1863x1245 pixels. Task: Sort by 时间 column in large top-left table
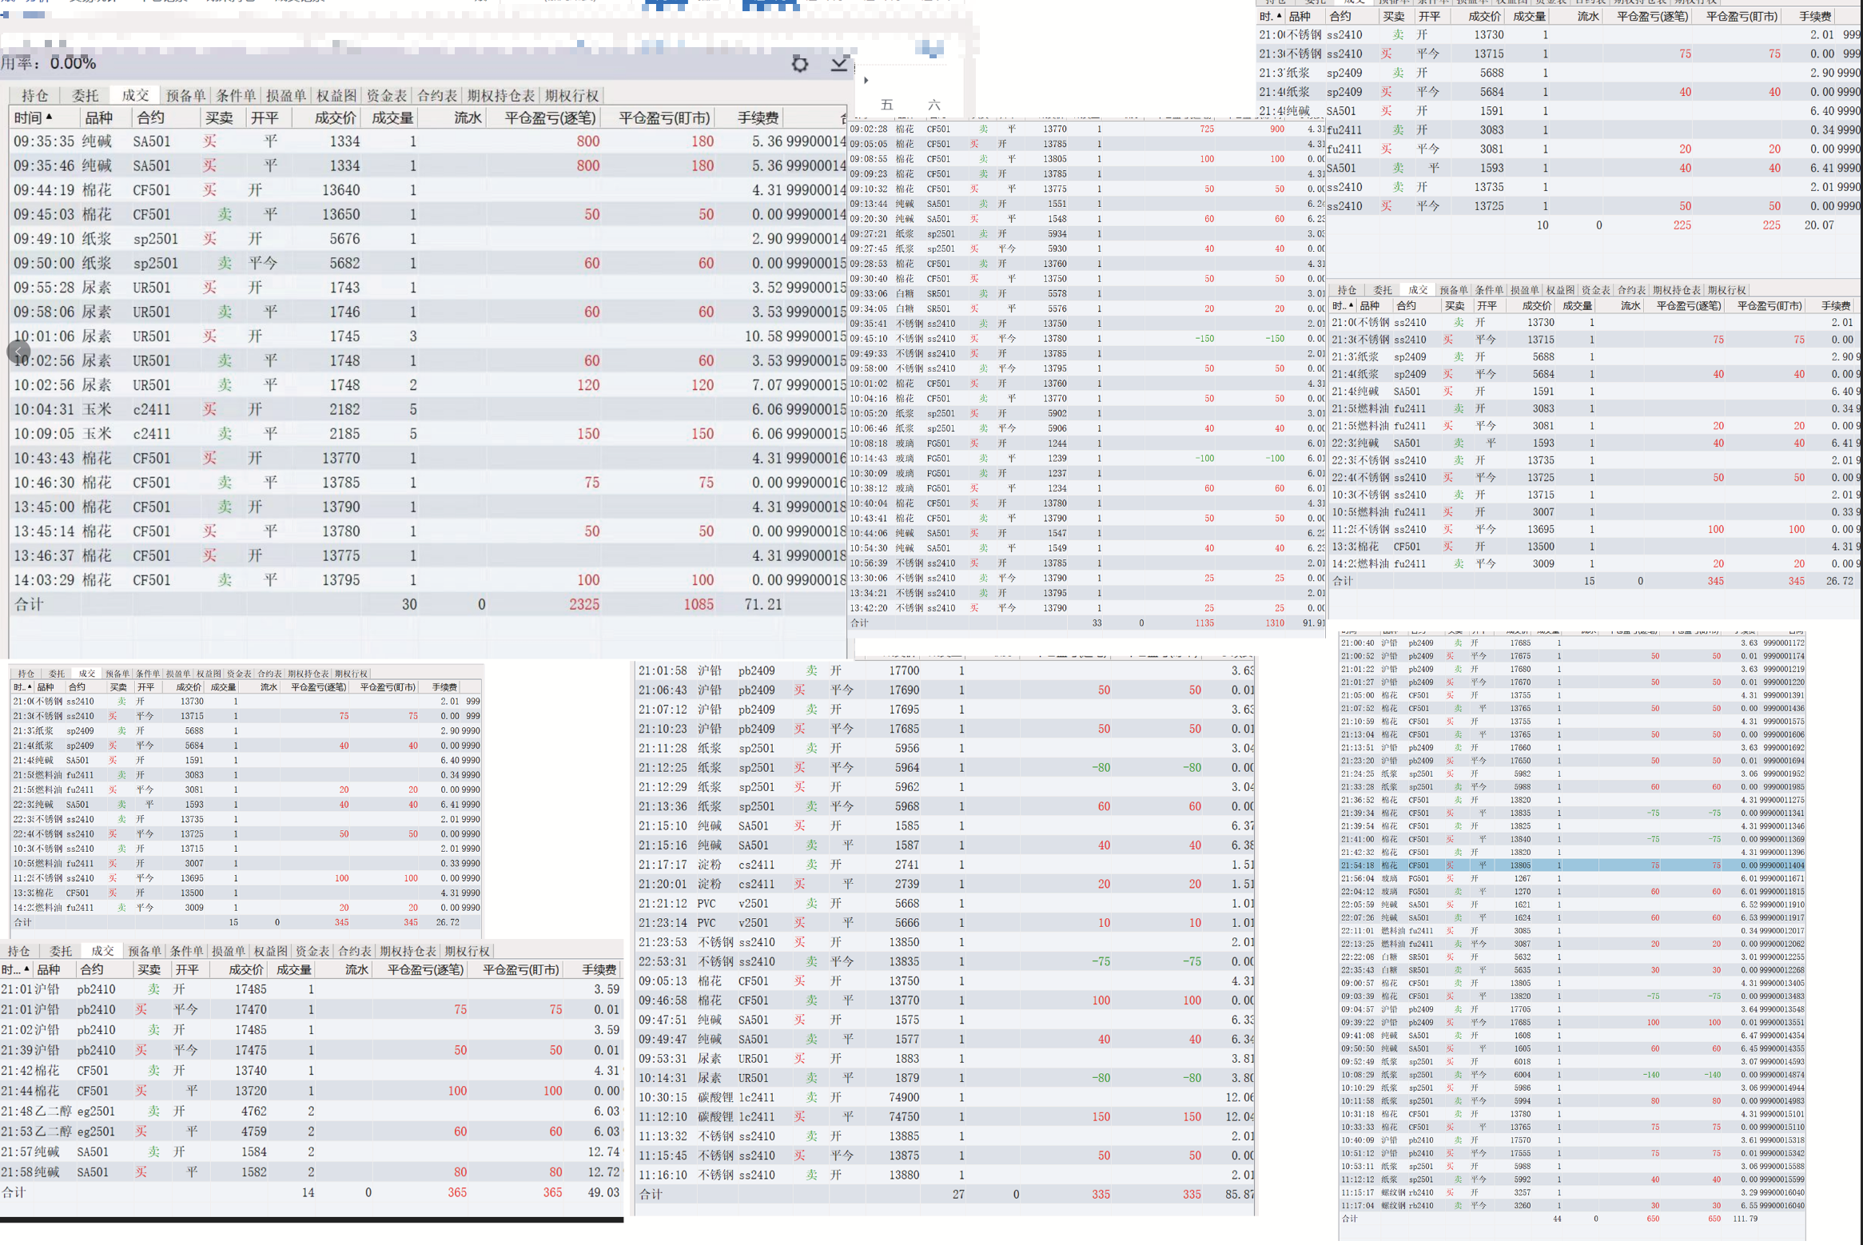pyautogui.click(x=34, y=118)
